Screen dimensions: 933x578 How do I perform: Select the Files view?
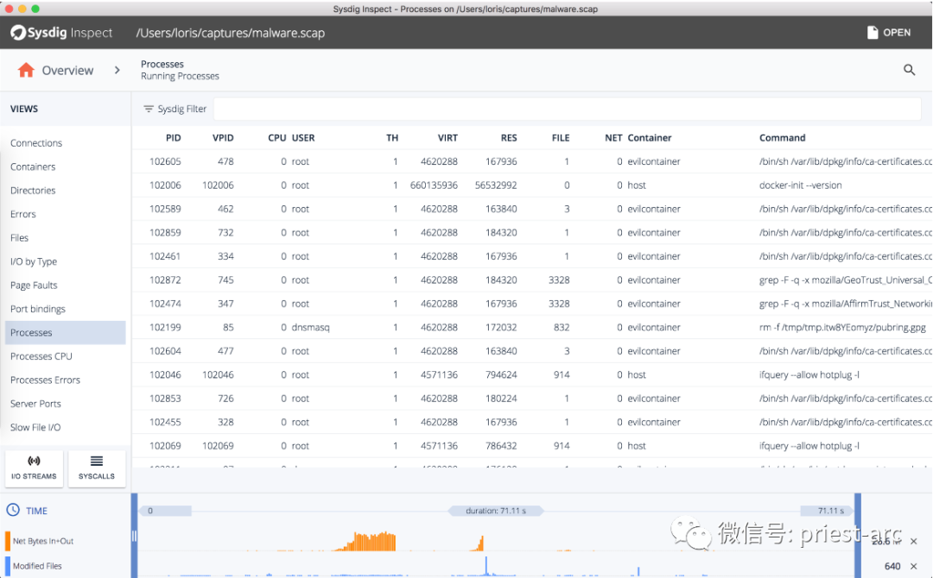point(19,238)
